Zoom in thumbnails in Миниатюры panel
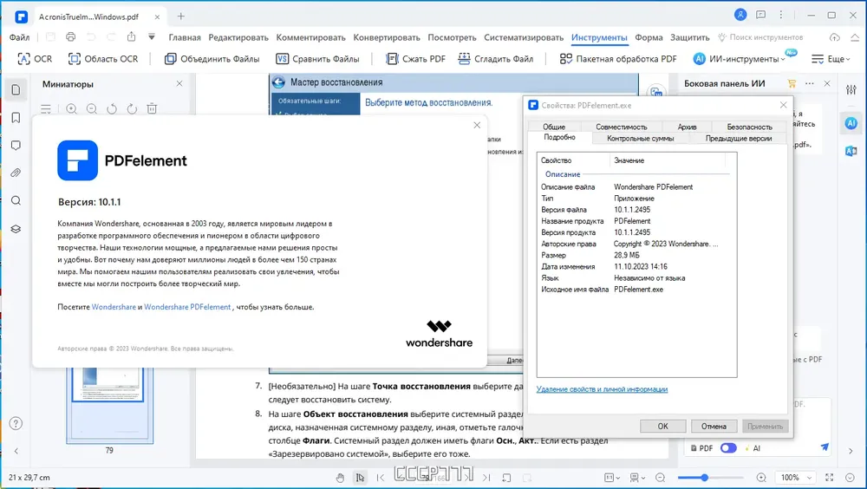Viewport: 867px width, 489px height. click(x=71, y=109)
